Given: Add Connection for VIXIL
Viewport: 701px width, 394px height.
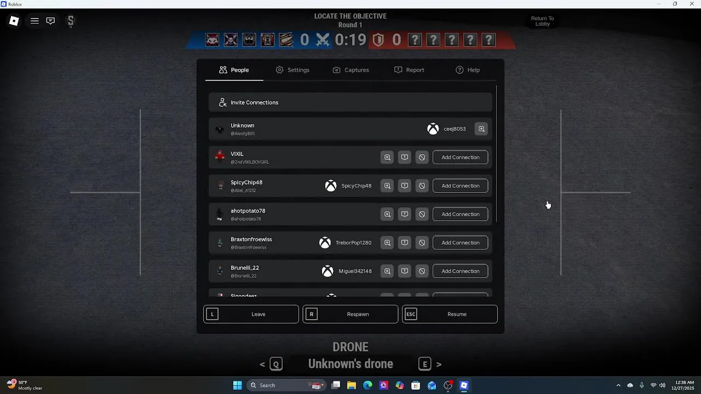Looking at the screenshot, I should tap(461, 157).
